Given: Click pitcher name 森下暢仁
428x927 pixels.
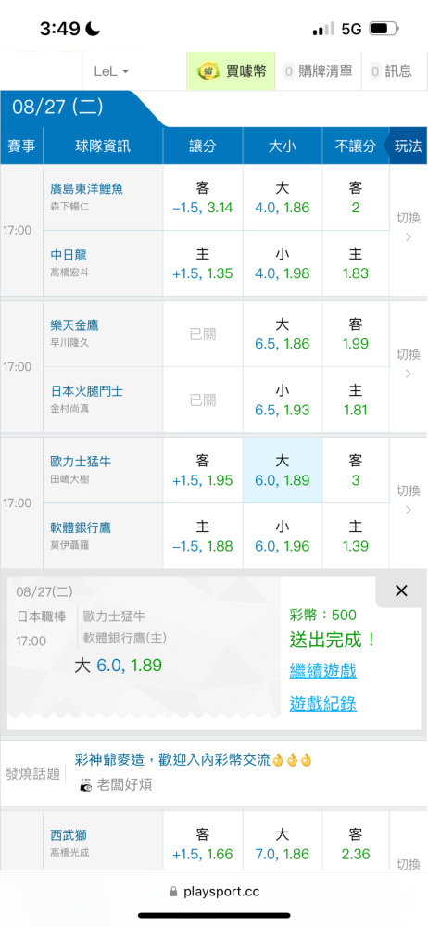Looking at the screenshot, I should (69, 207).
